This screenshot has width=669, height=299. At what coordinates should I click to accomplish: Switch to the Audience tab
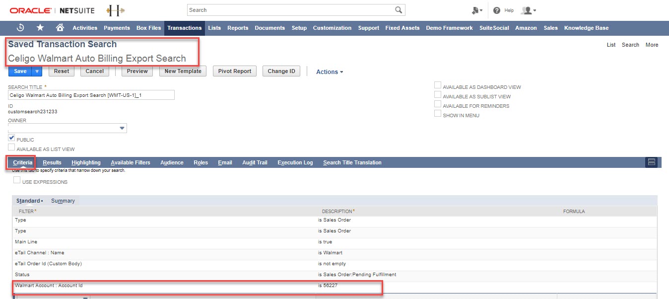(x=172, y=162)
